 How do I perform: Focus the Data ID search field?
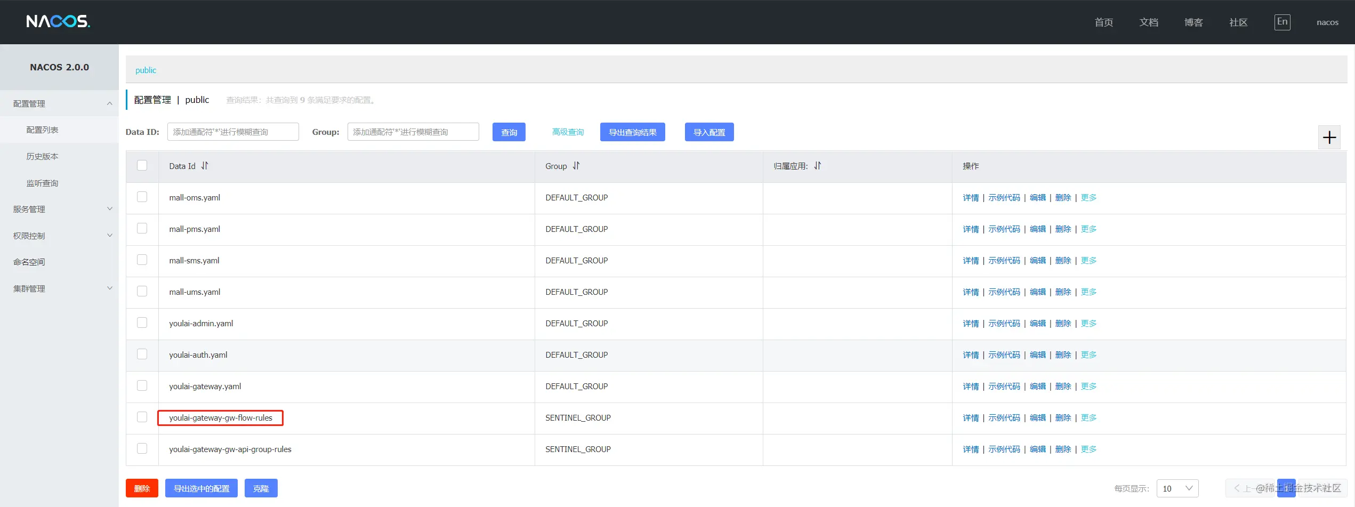[x=233, y=132]
